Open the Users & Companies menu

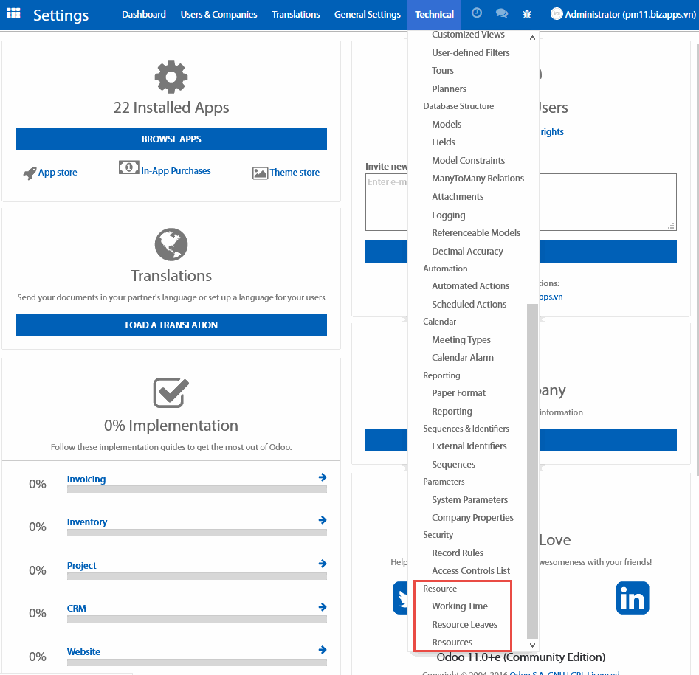(218, 14)
